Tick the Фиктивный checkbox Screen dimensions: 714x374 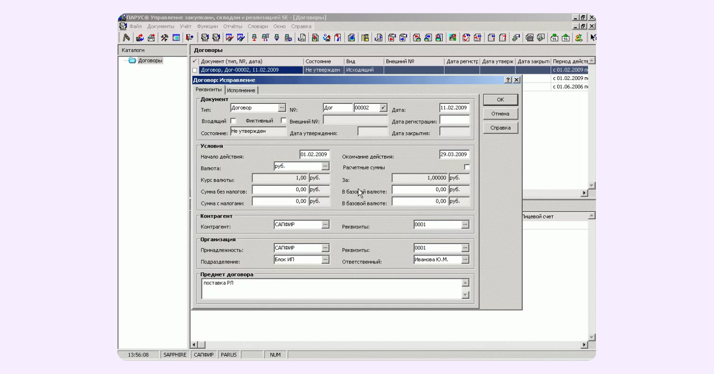[x=283, y=120]
